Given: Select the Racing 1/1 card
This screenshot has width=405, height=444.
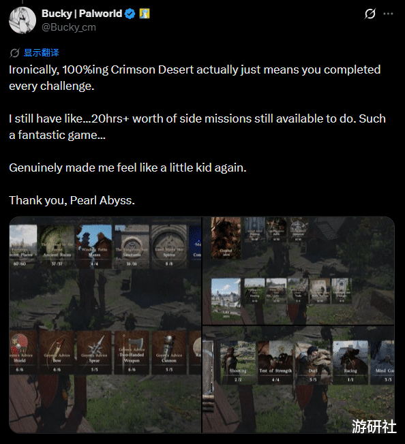Looking at the screenshot, I should tap(350, 363).
